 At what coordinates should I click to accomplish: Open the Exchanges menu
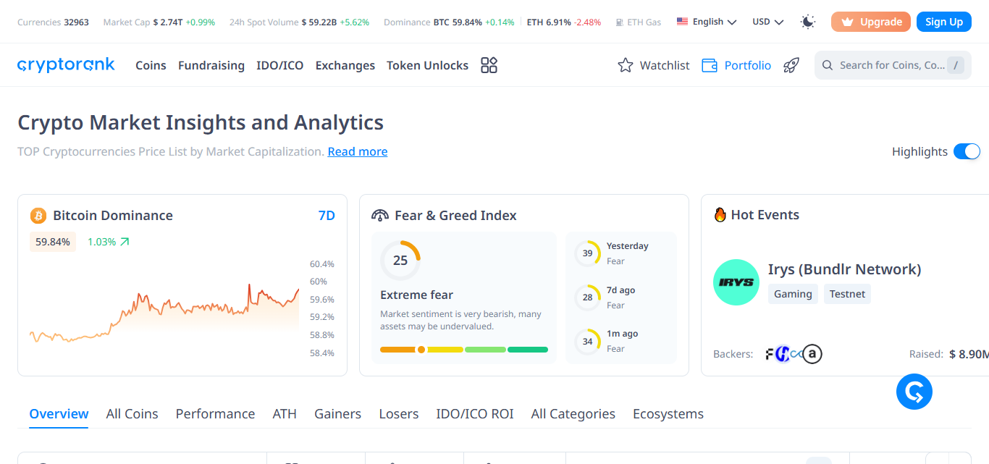tap(345, 65)
